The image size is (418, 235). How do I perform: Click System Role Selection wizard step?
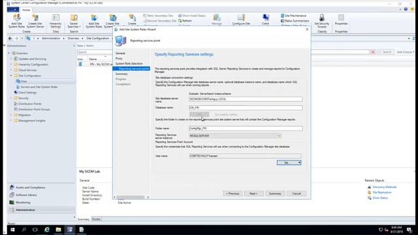[129, 63]
